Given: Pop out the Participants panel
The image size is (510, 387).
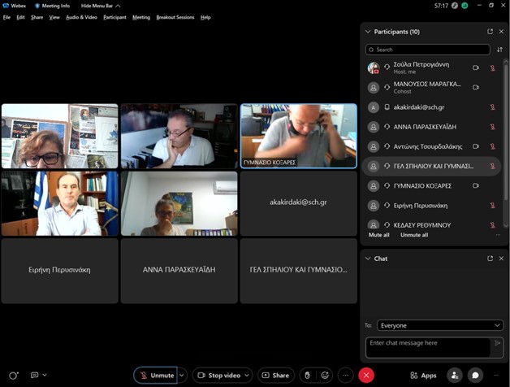Looking at the screenshot, I should (x=490, y=32).
